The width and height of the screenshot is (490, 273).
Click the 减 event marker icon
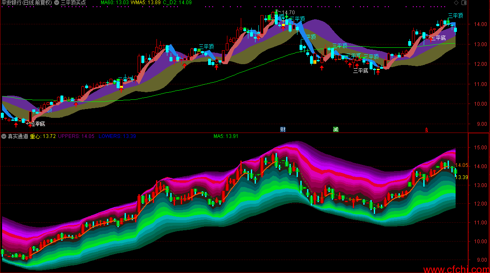pyautogui.click(x=336, y=130)
